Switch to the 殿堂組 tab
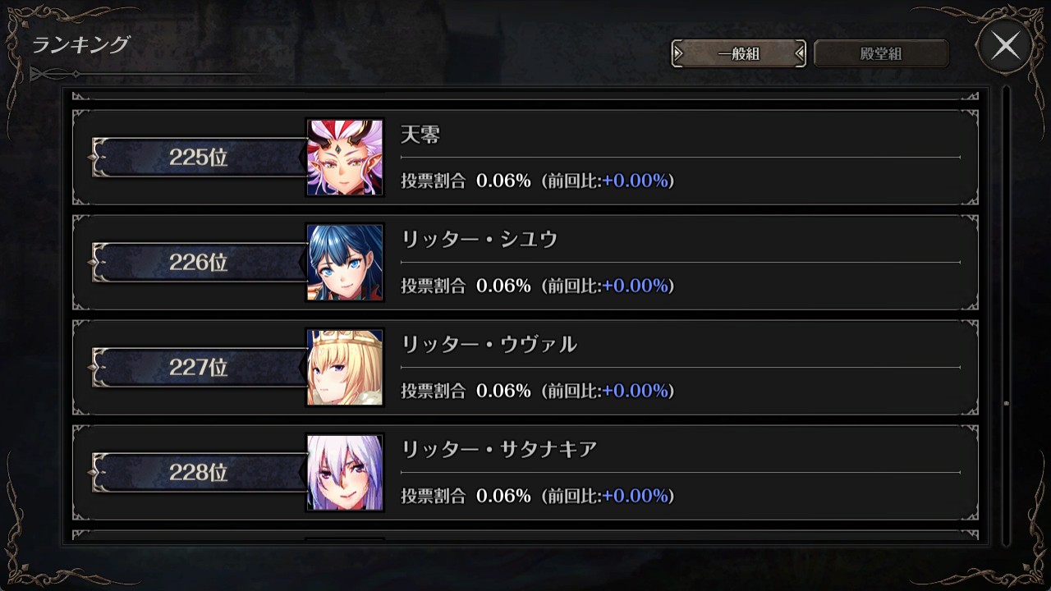The image size is (1051, 591). 881,54
